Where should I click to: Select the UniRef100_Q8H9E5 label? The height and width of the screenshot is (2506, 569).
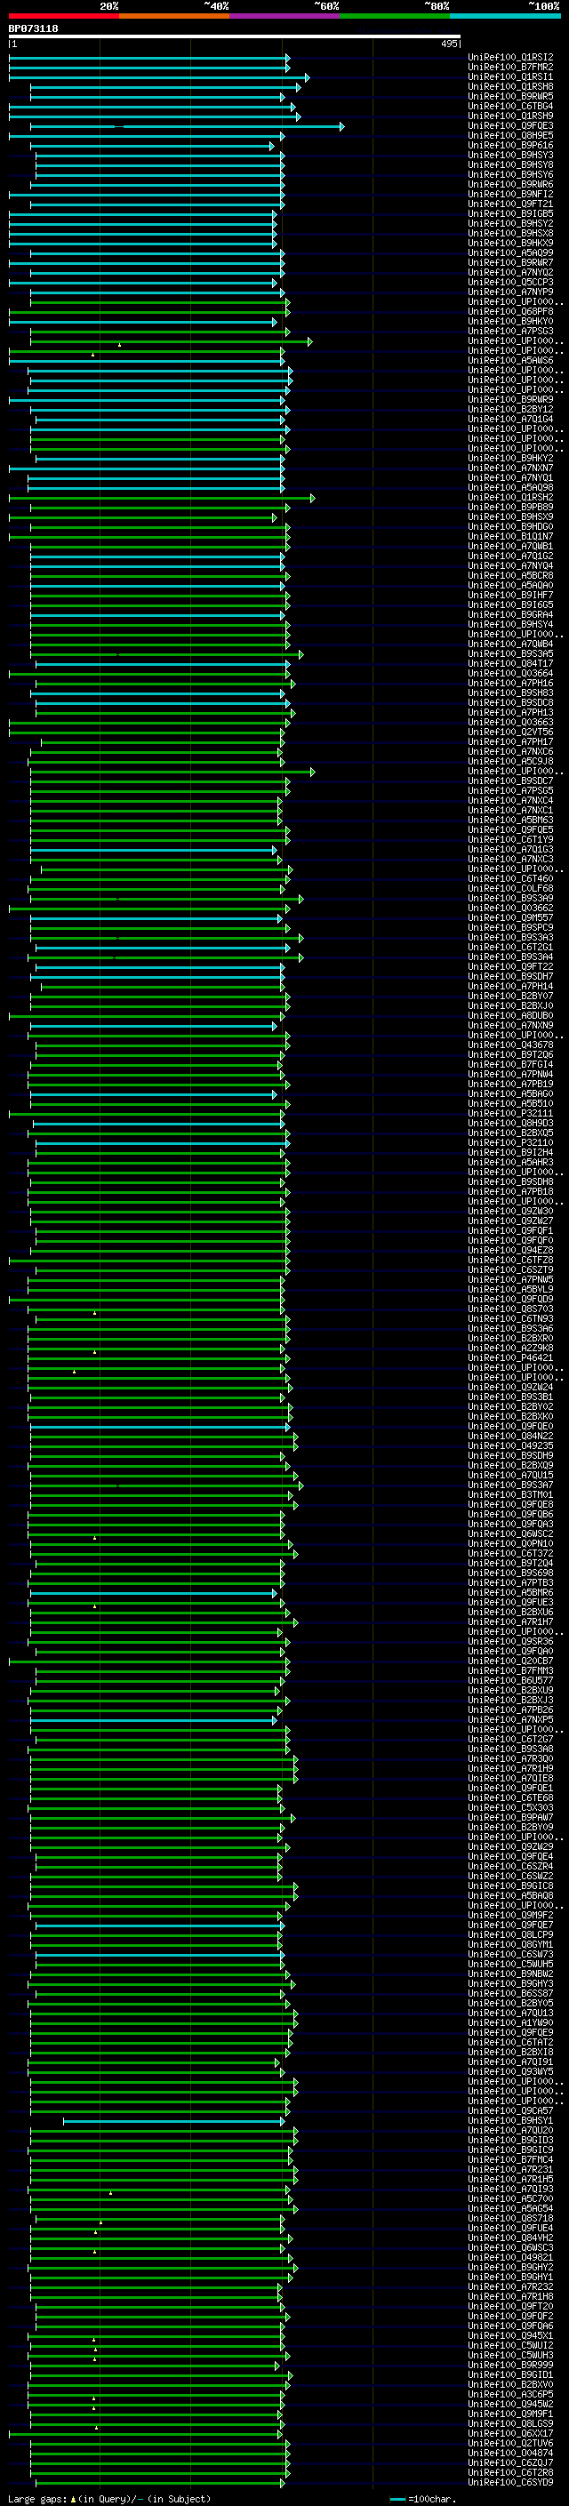coord(510,135)
